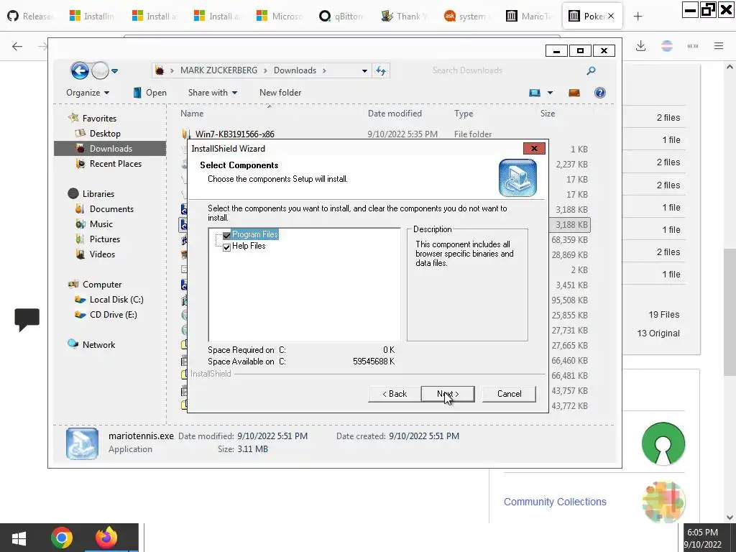Select Desktop under Favorites
736x552 pixels.
pos(105,134)
